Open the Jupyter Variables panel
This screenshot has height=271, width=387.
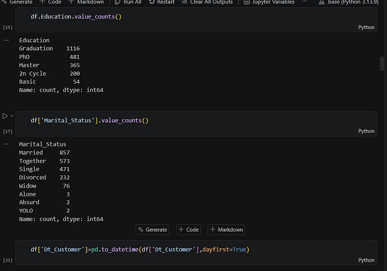point(269,2)
